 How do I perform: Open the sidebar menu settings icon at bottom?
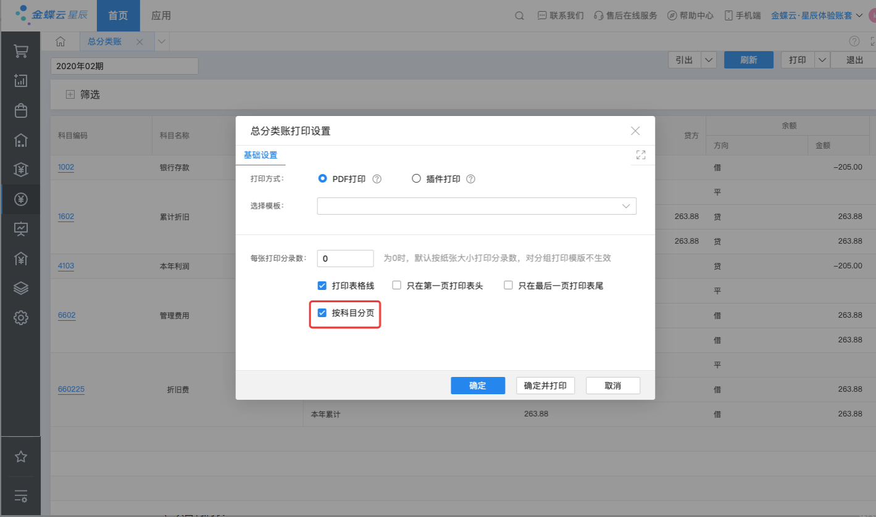coord(20,495)
